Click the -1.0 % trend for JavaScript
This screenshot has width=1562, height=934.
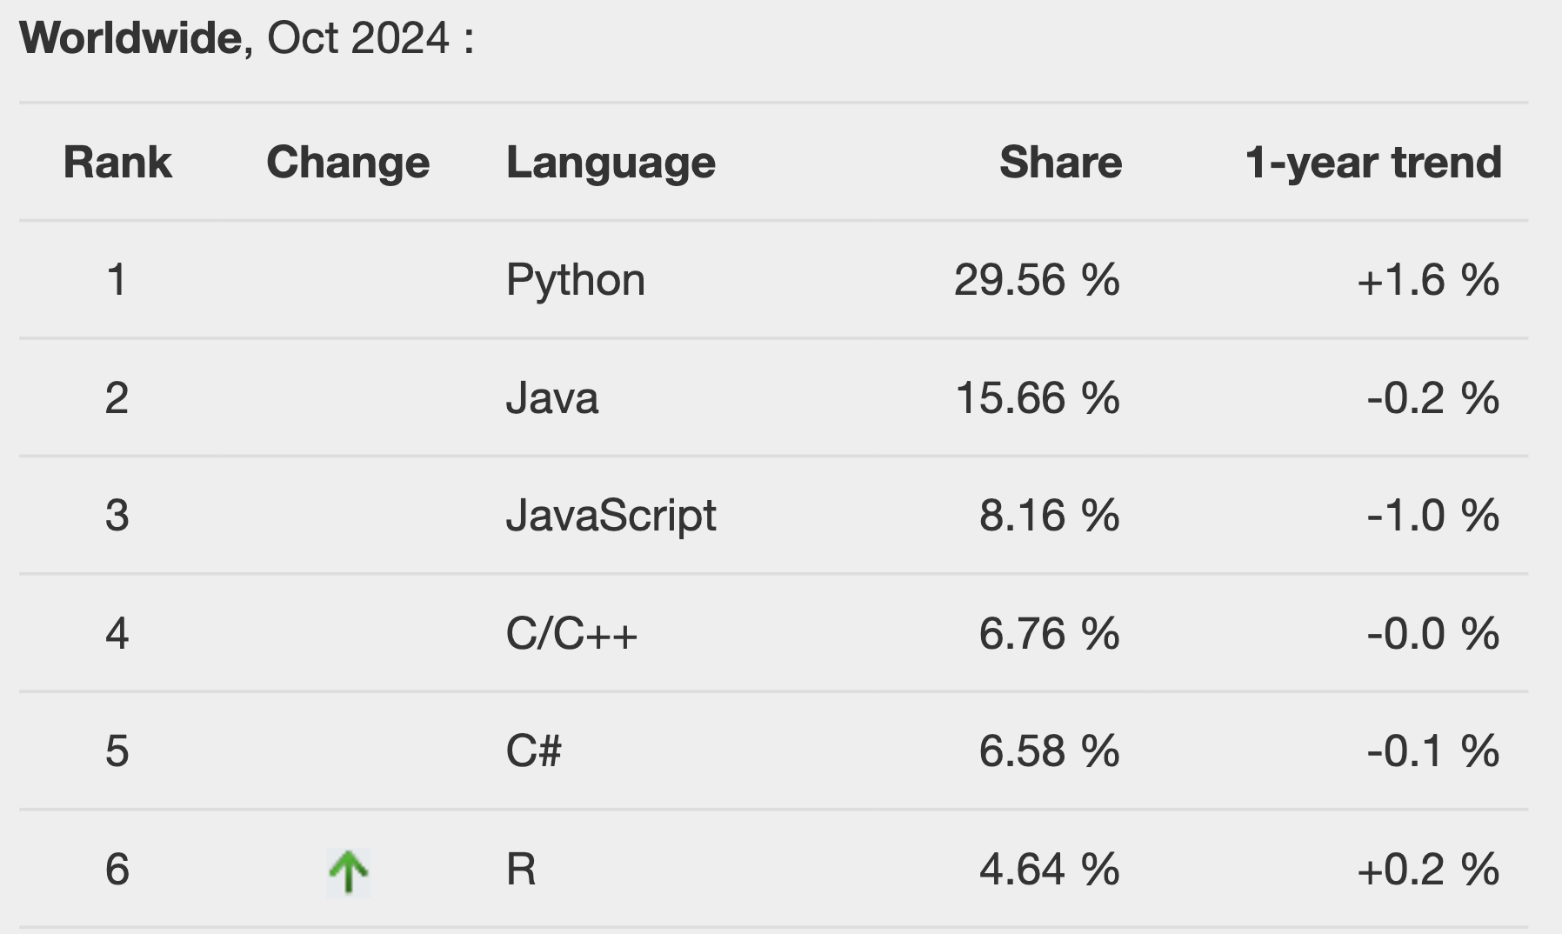coord(1432,516)
